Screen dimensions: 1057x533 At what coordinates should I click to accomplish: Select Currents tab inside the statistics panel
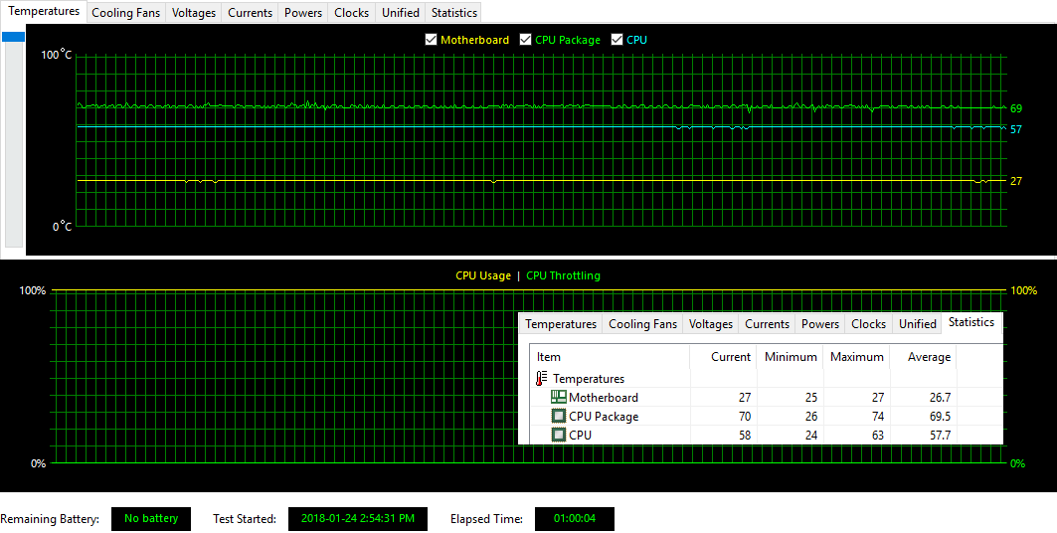(x=767, y=324)
